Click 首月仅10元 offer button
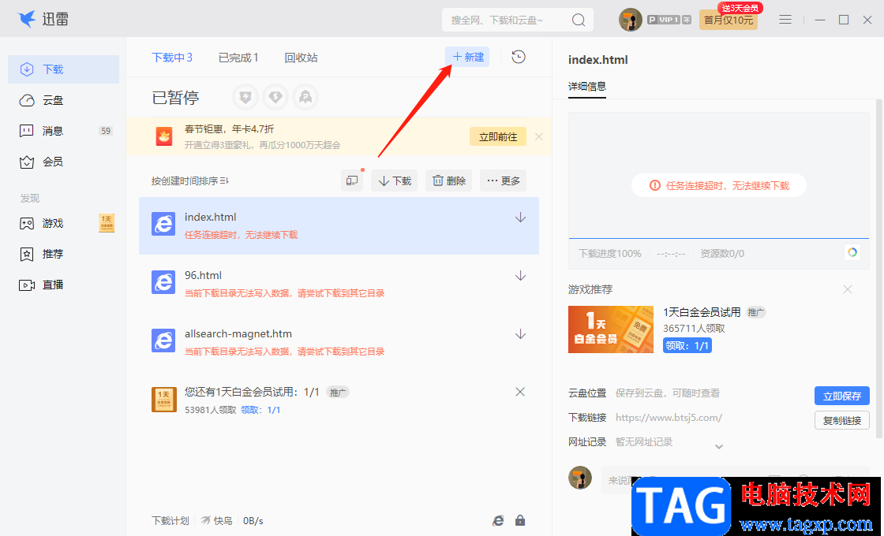Image resolution: width=884 pixels, height=536 pixels. (x=729, y=20)
